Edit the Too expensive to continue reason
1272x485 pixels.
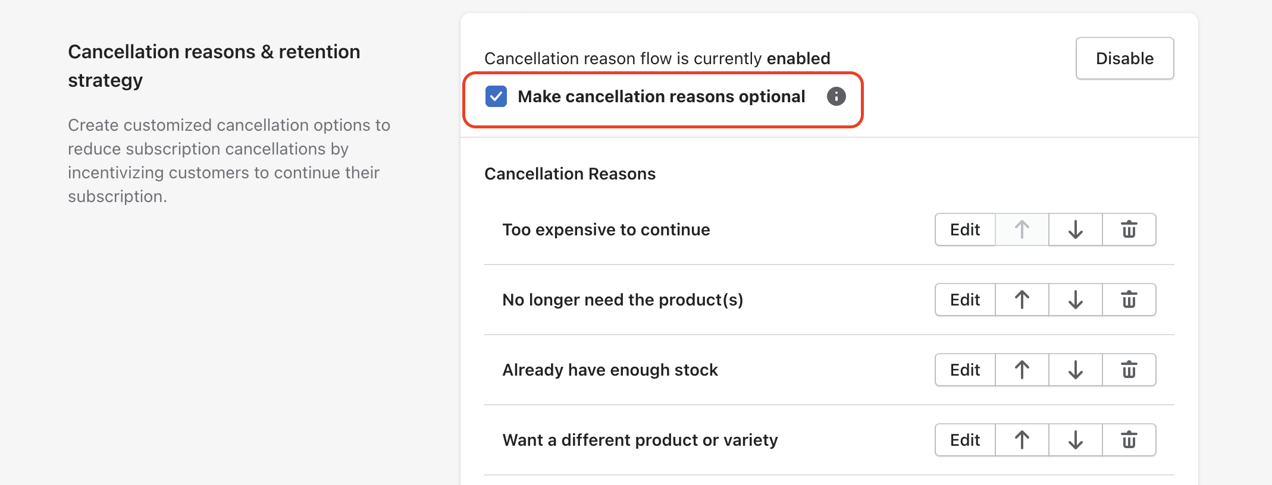coord(965,229)
